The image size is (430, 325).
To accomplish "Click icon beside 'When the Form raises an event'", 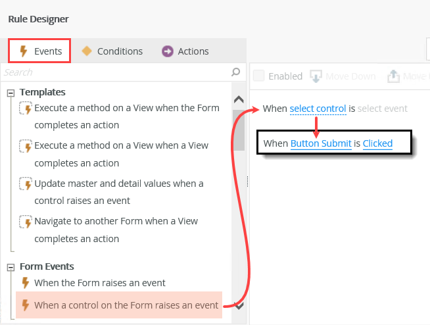I will tap(26, 283).
